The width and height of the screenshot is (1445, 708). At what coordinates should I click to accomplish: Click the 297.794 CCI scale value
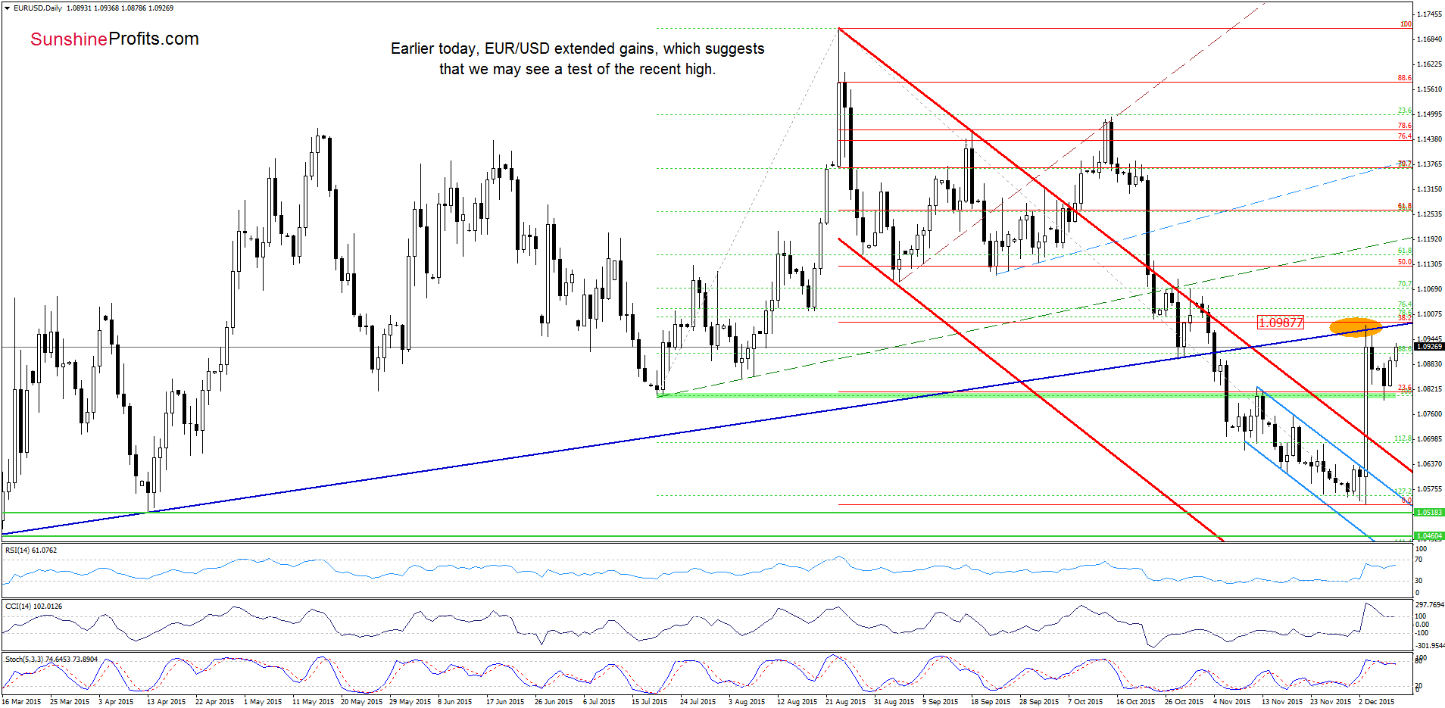point(1429,605)
